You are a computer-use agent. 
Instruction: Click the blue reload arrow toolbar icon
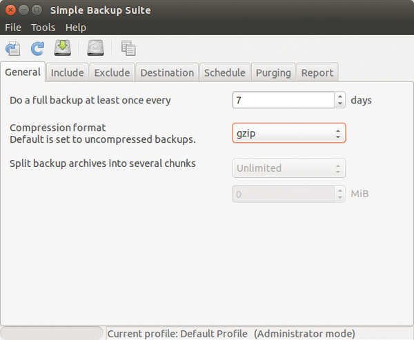pyautogui.click(x=37, y=48)
